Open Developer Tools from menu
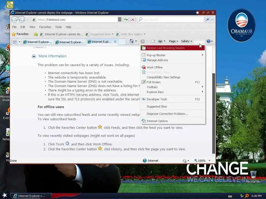 [x=173, y=99]
